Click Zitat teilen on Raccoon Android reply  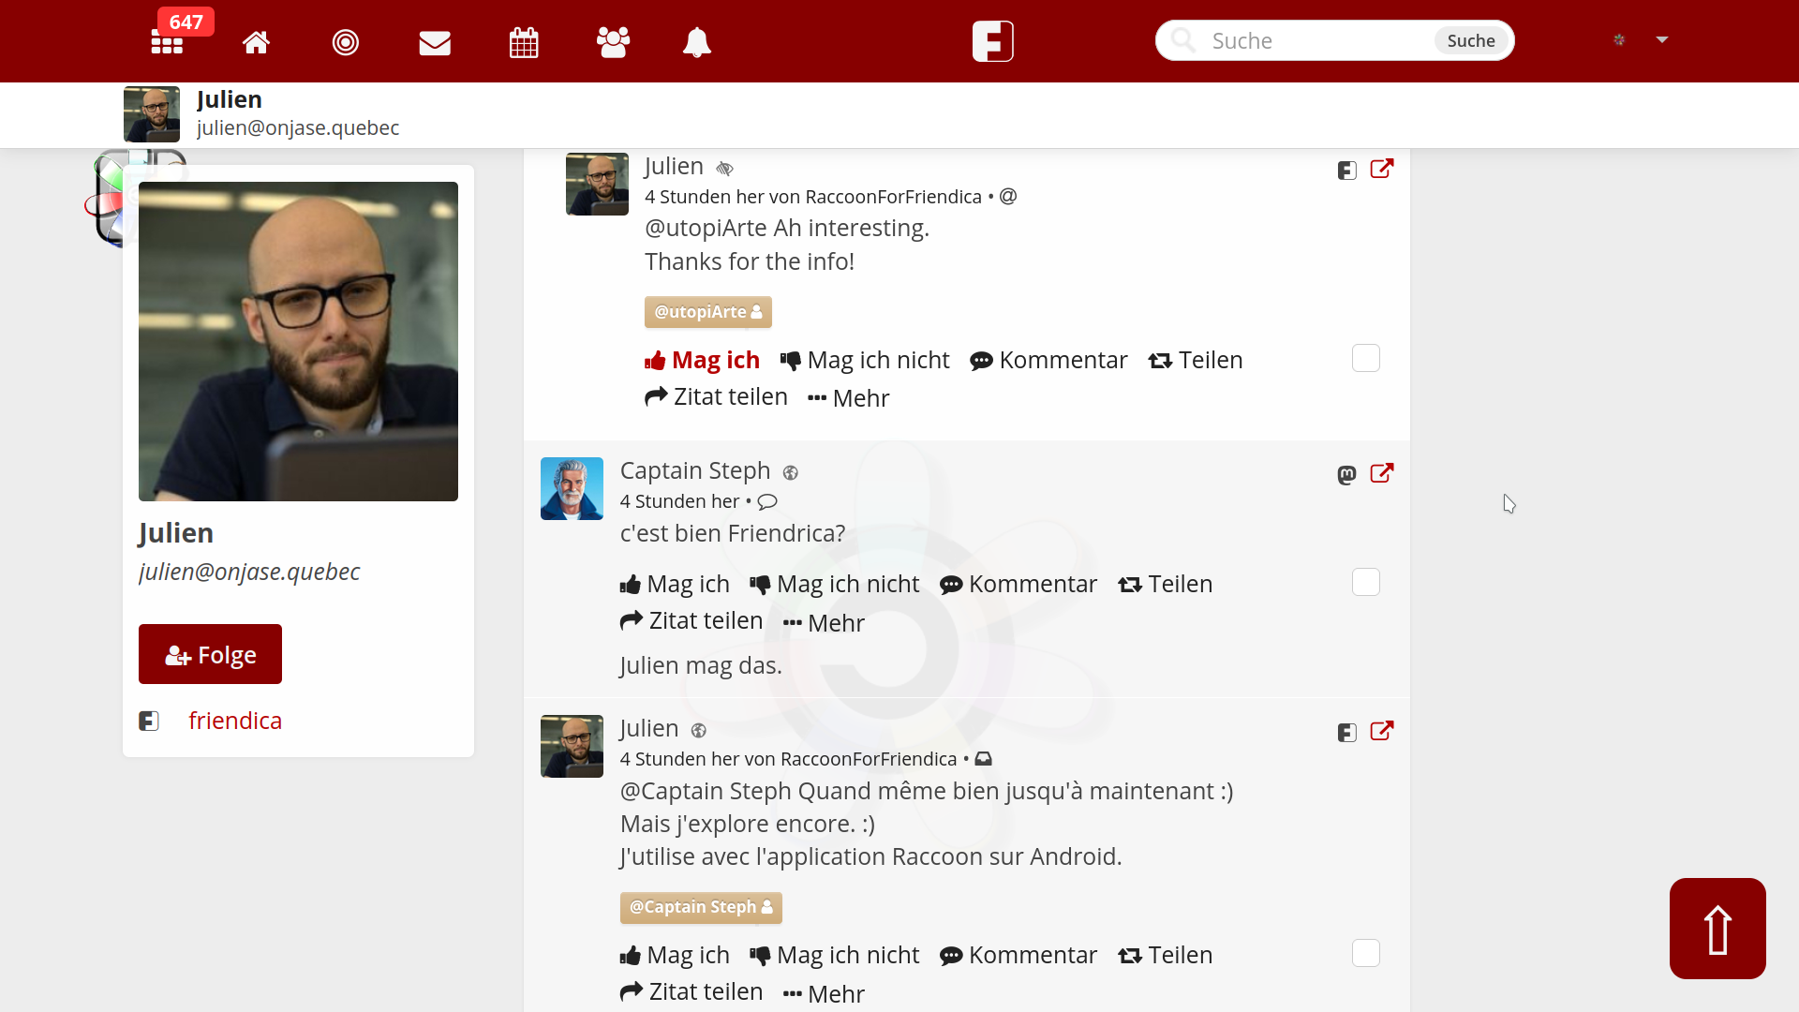(x=691, y=991)
